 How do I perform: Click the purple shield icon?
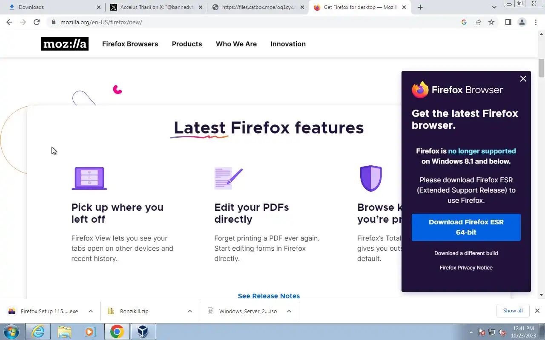tap(371, 178)
